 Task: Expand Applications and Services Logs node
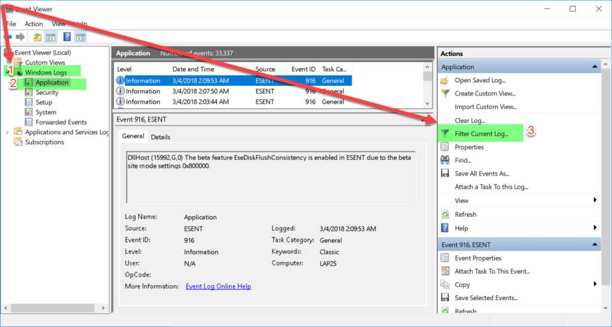point(7,132)
